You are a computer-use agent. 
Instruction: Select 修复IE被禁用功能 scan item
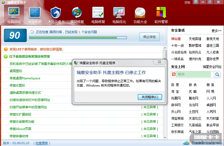point(22,121)
